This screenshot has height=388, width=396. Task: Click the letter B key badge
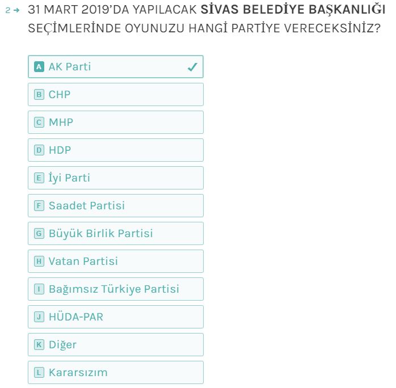click(x=39, y=95)
